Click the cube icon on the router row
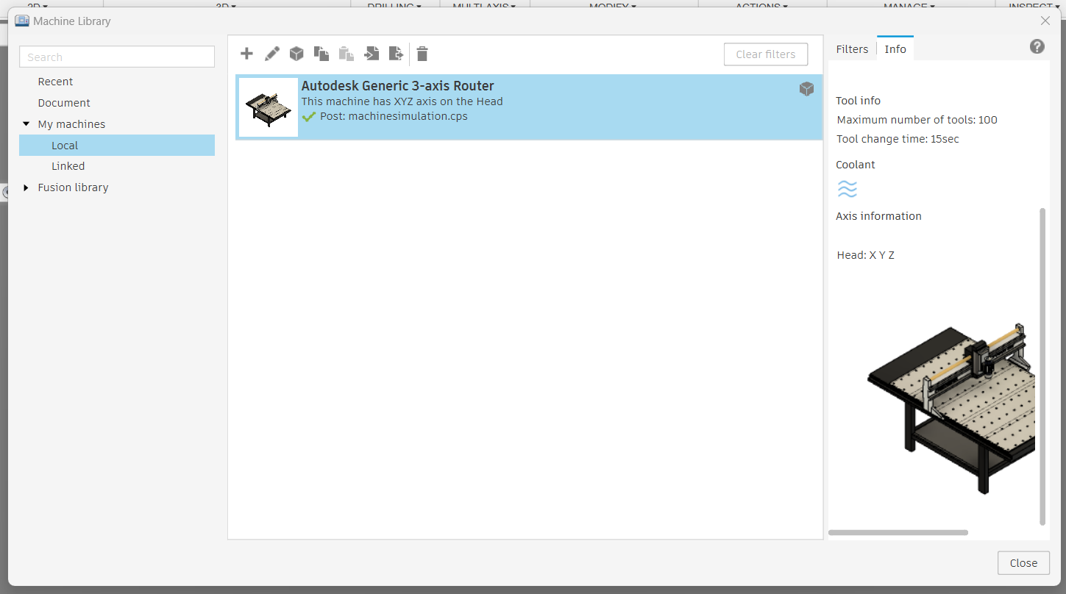 click(x=807, y=89)
